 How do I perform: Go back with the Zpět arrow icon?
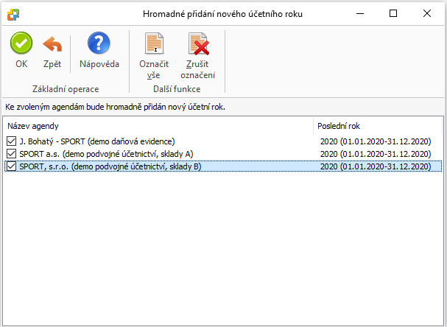pyautogui.click(x=52, y=44)
